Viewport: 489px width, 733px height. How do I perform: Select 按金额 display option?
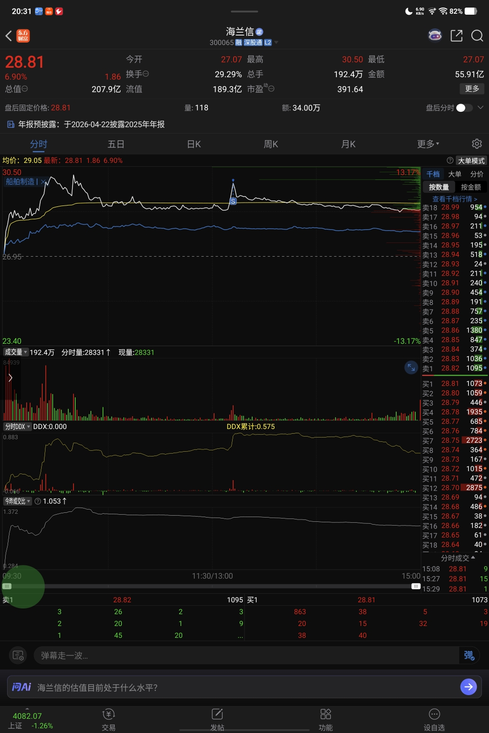[471, 187]
